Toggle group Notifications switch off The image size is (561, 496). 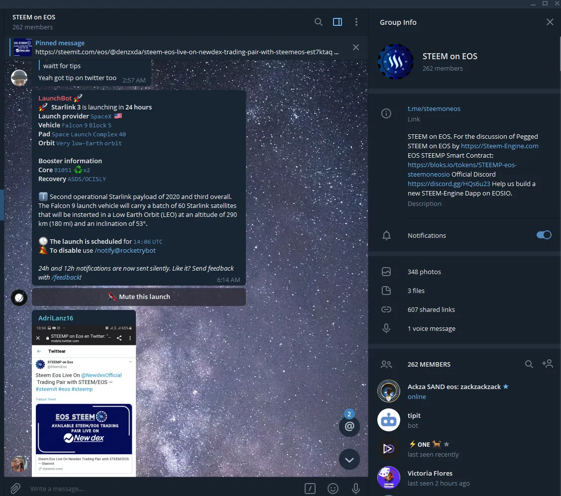544,235
